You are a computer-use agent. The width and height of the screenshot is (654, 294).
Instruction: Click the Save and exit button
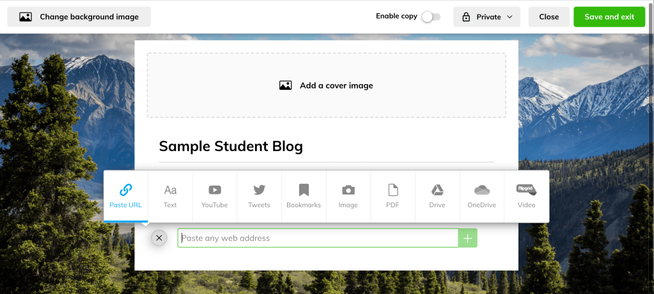pos(609,17)
